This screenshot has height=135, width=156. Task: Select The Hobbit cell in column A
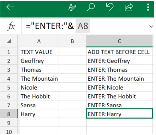pos(39,96)
